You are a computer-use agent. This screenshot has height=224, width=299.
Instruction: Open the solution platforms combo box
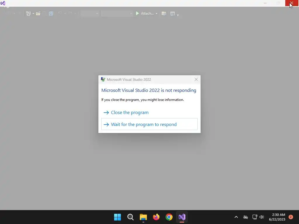coord(117,13)
